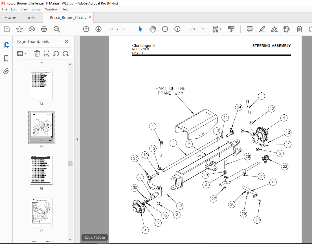Rotate page counterclockwise
Image resolution: width=312 pixels, height=244 pixels.
click(56, 53)
